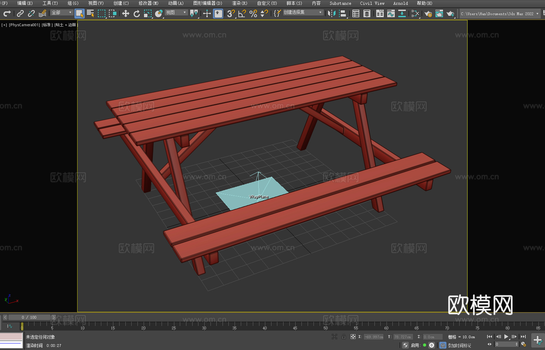Expand the 创建选择集 named selection dropdown

(303, 12)
